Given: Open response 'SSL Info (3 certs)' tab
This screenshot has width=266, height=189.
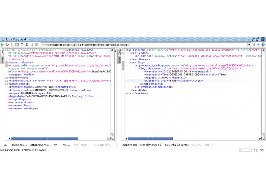Looking at the screenshot, I should 177,145.
